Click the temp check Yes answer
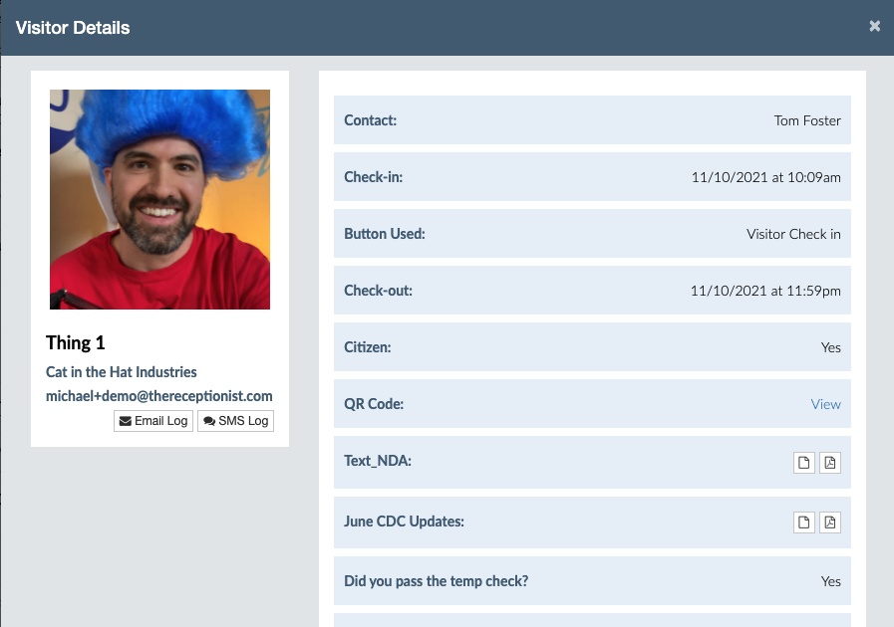This screenshot has height=627, width=894. coord(831,581)
